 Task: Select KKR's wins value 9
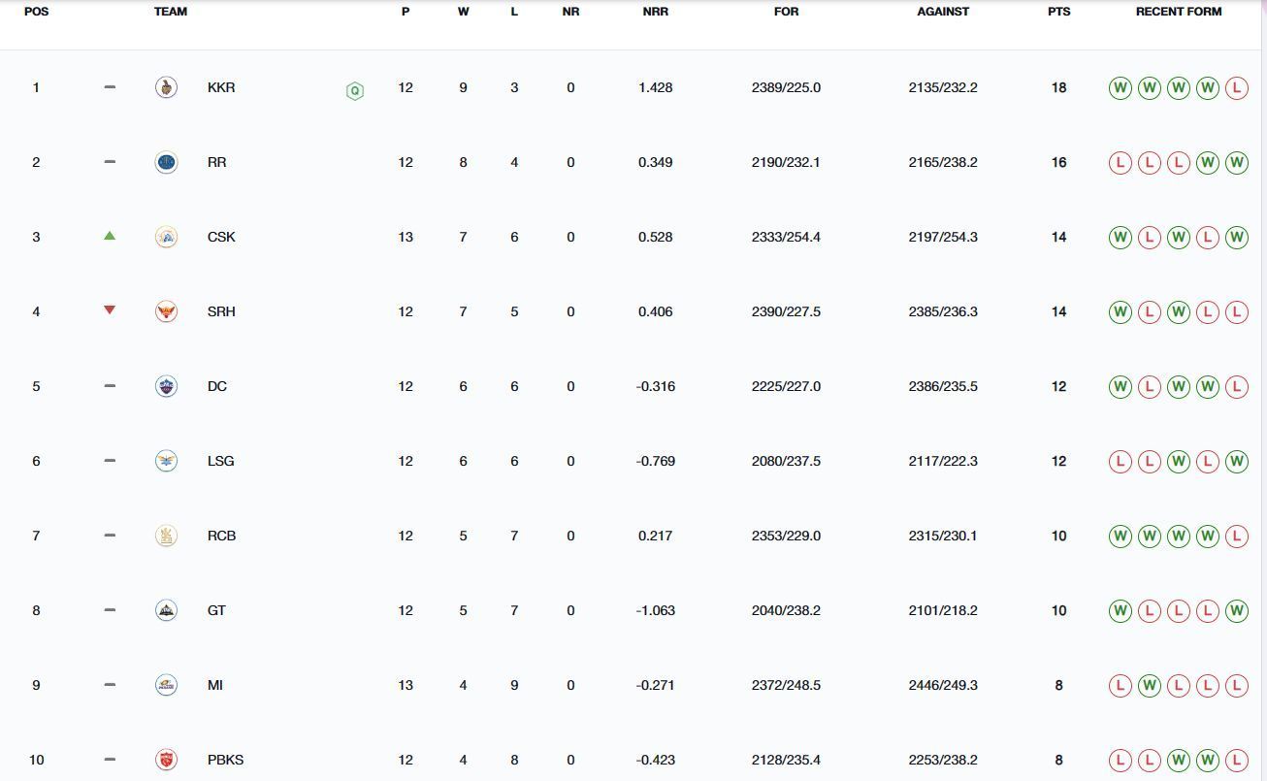(x=463, y=87)
